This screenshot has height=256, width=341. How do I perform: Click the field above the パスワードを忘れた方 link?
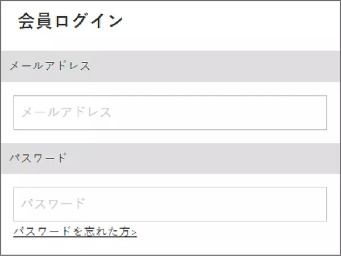(170, 204)
